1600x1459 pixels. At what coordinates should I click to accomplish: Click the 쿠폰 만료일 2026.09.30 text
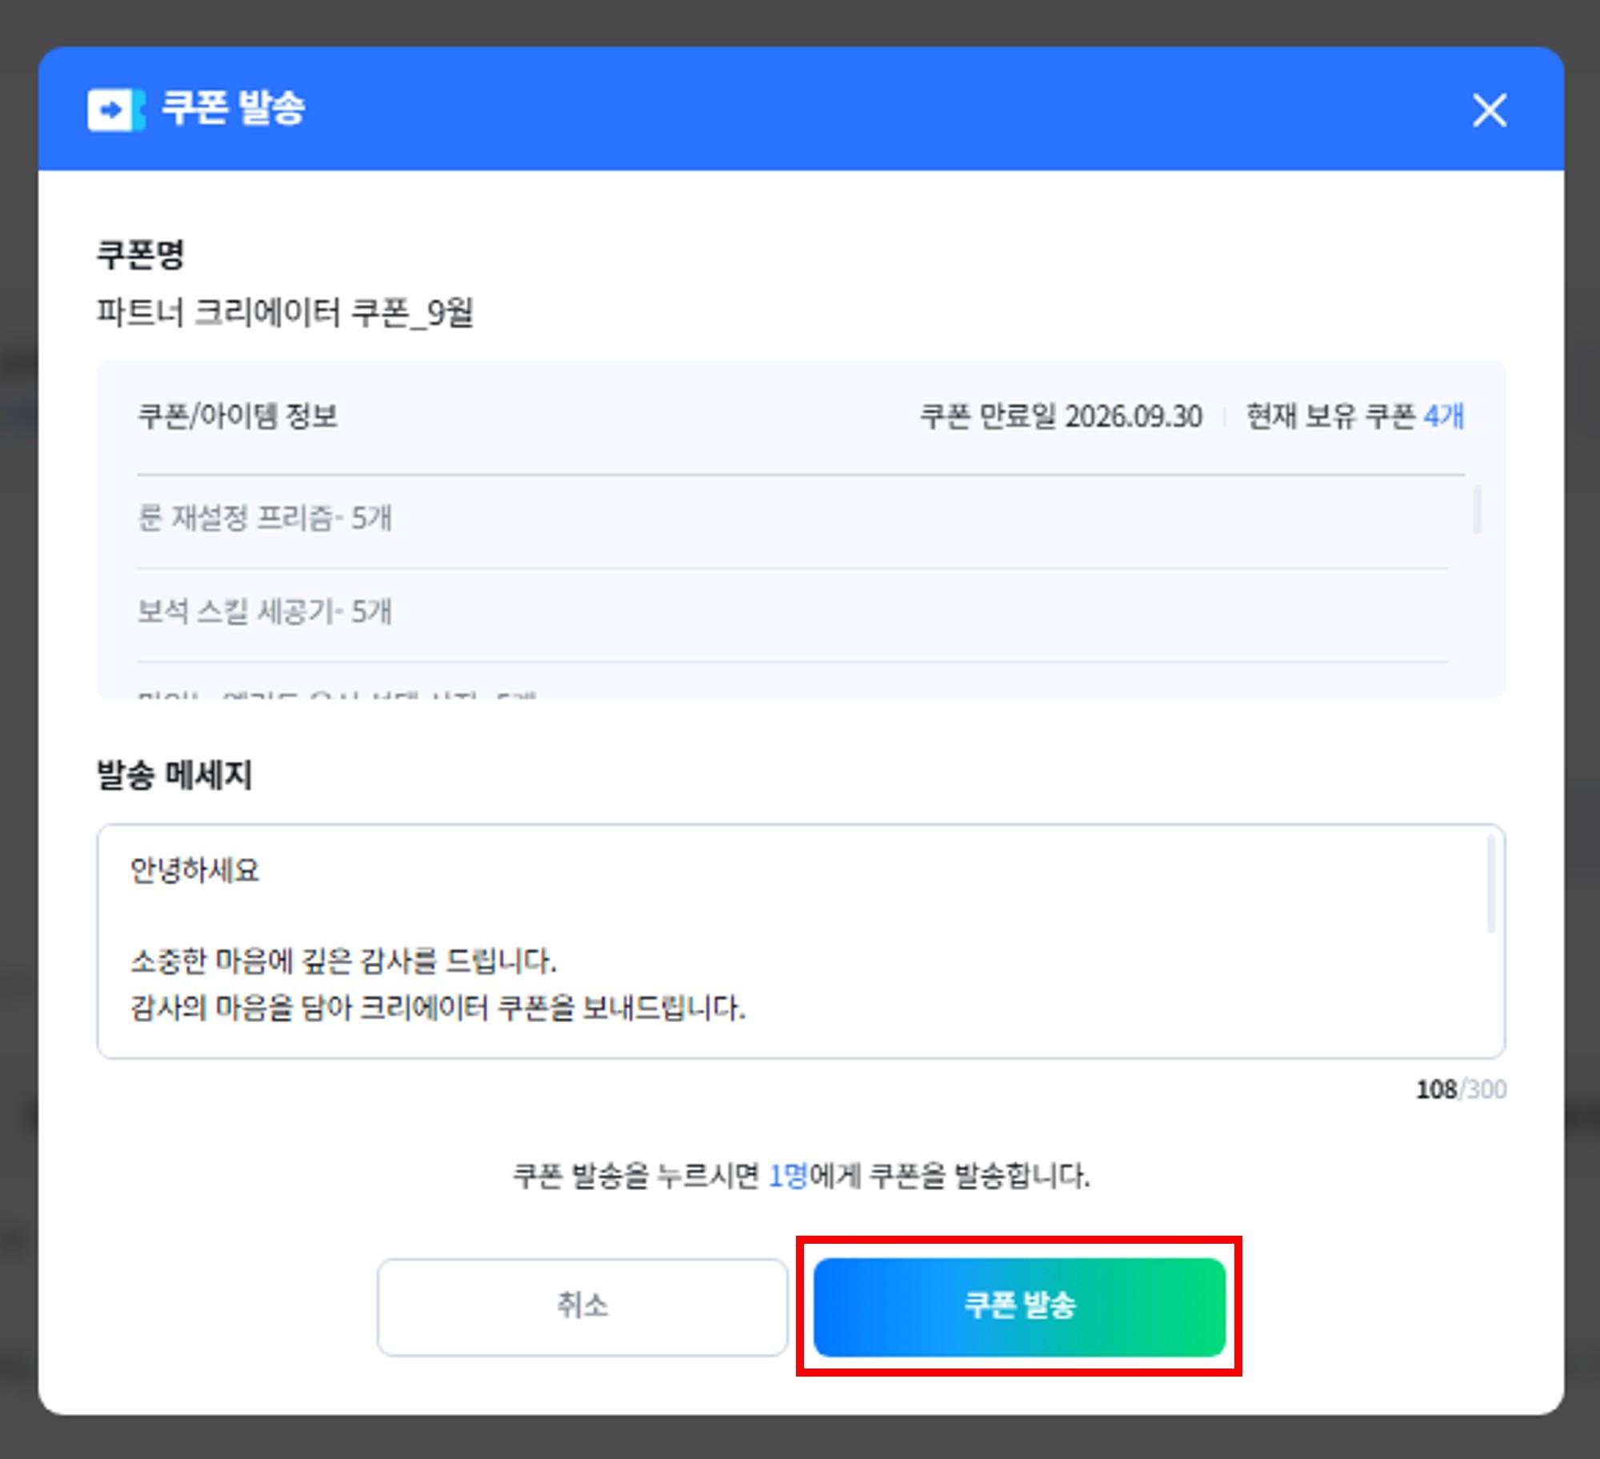pos(1061,416)
